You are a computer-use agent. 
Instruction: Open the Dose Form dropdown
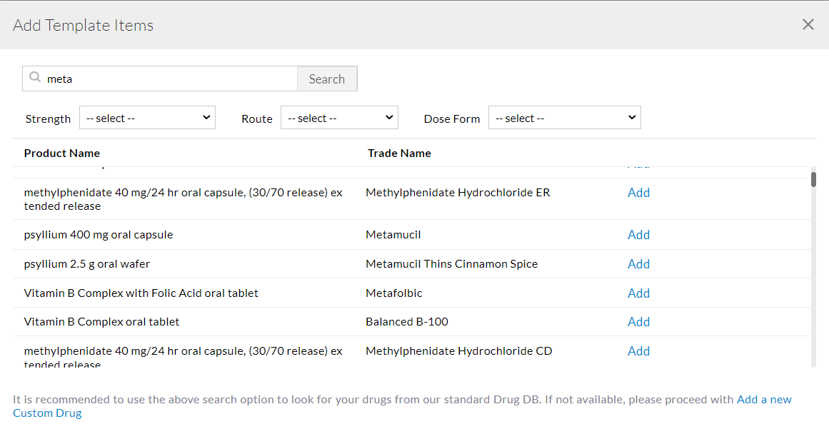(564, 118)
